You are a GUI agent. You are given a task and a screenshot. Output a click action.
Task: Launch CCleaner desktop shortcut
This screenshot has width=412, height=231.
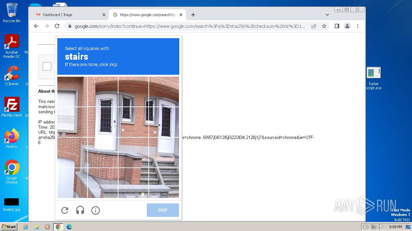(x=12, y=76)
